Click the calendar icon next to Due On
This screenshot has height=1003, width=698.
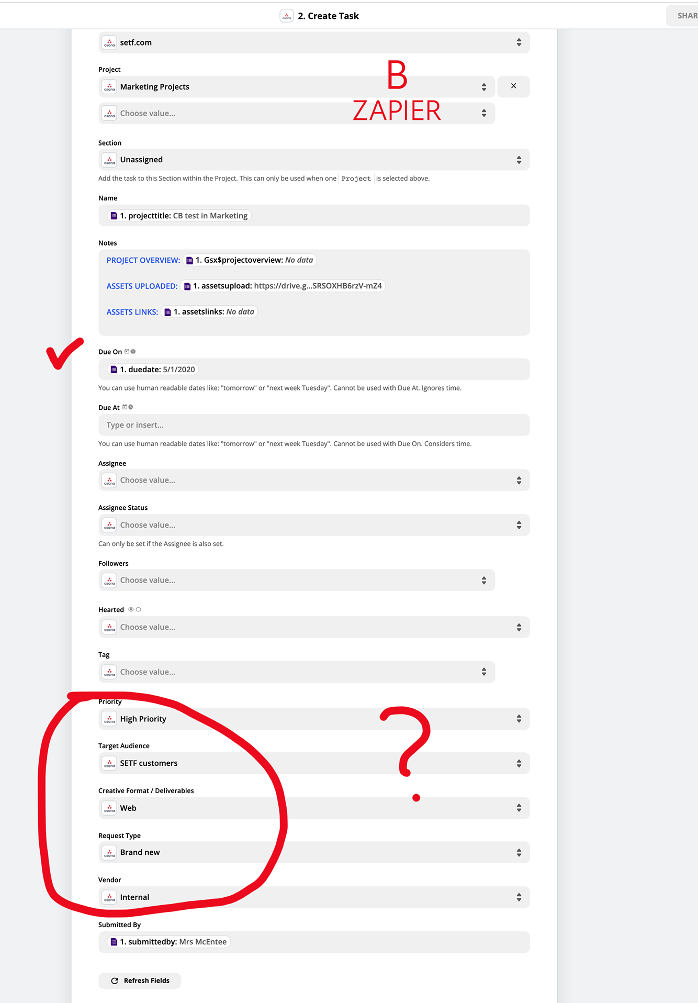127,352
